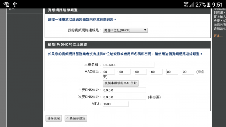Click the 複製本機端的MAC位址 button
This screenshot has width=226, height=127.
click(121, 83)
